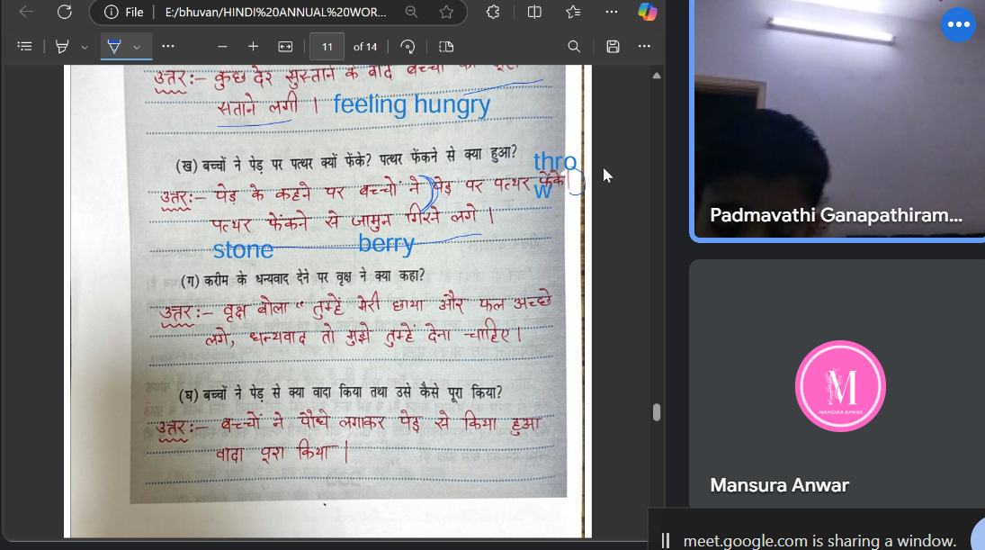The image size is (985, 550).
Task: Open the PDF toolbar more options menu
Action: 644,46
